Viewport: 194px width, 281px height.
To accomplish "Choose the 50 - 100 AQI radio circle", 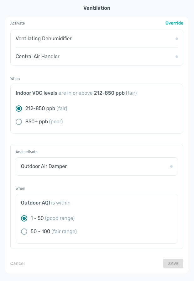I will coord(24,232).
